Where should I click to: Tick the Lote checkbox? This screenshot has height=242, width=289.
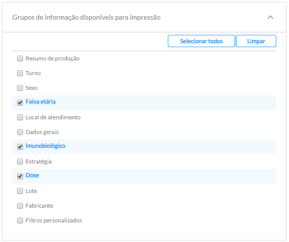coord(20,191)
